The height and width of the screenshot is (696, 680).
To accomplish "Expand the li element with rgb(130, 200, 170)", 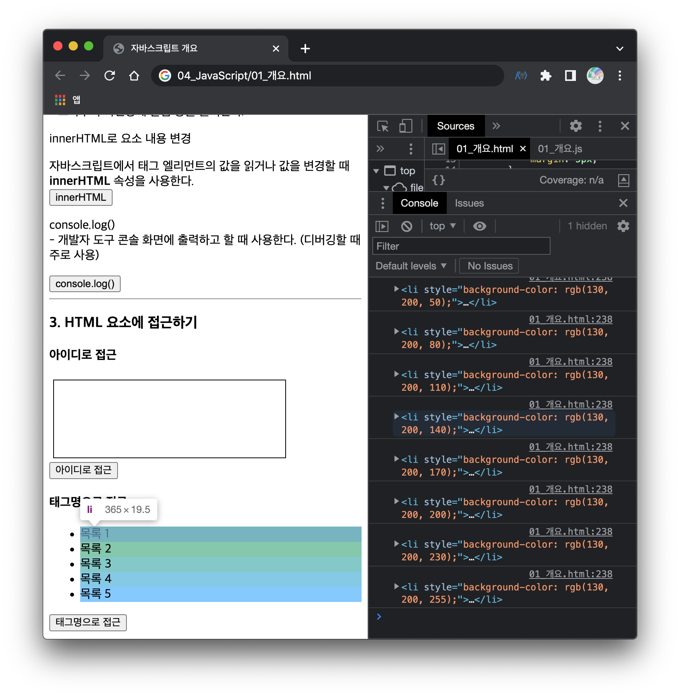I will (396, 459).
